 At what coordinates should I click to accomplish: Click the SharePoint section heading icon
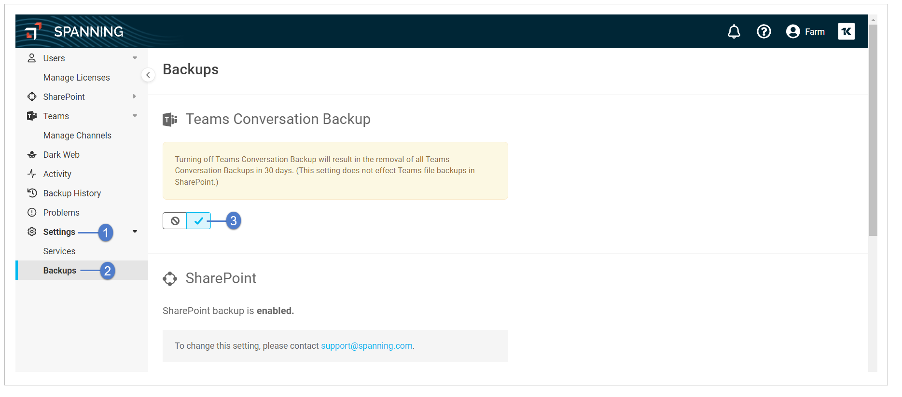coord(170,278)
